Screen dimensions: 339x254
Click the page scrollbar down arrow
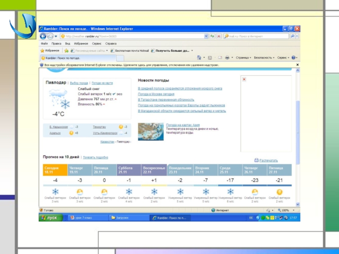(x=298, y=204)
